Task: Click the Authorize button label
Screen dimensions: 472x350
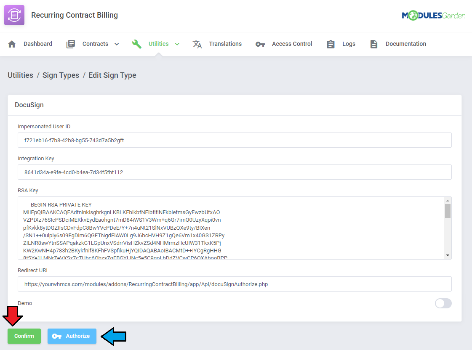Action: click(77, 336)
